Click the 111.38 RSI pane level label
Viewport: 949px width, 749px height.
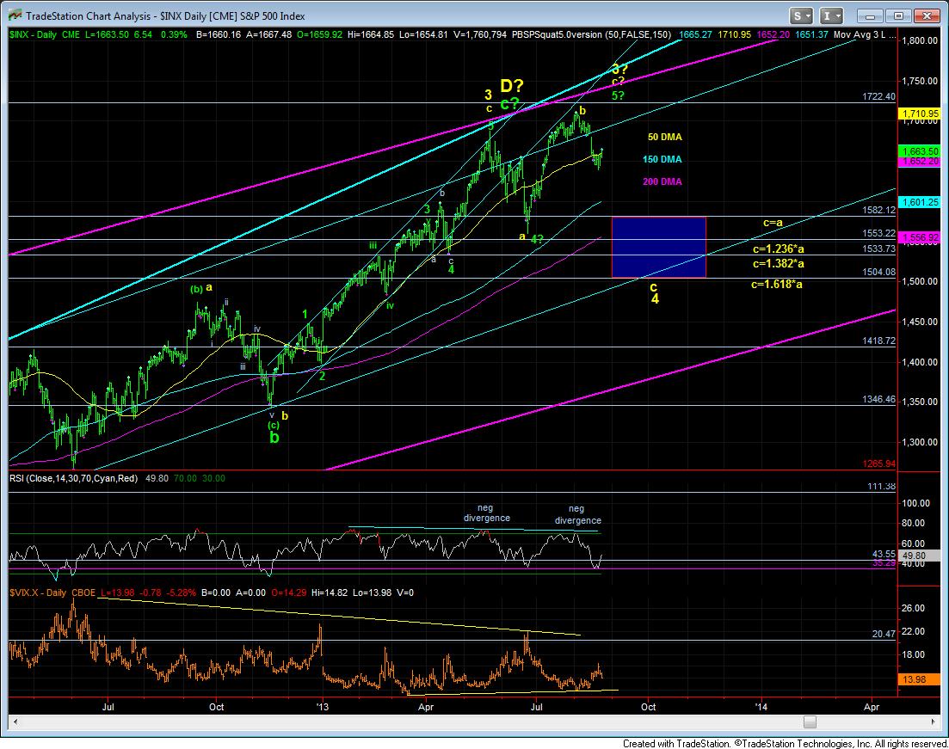[x=881, y=486]
